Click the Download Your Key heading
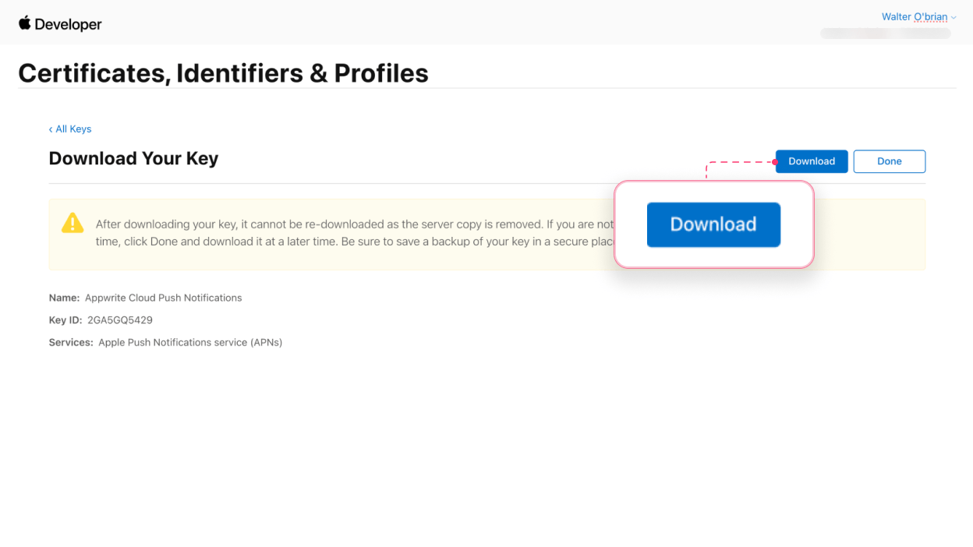973x547 pixels. [133, 158]
